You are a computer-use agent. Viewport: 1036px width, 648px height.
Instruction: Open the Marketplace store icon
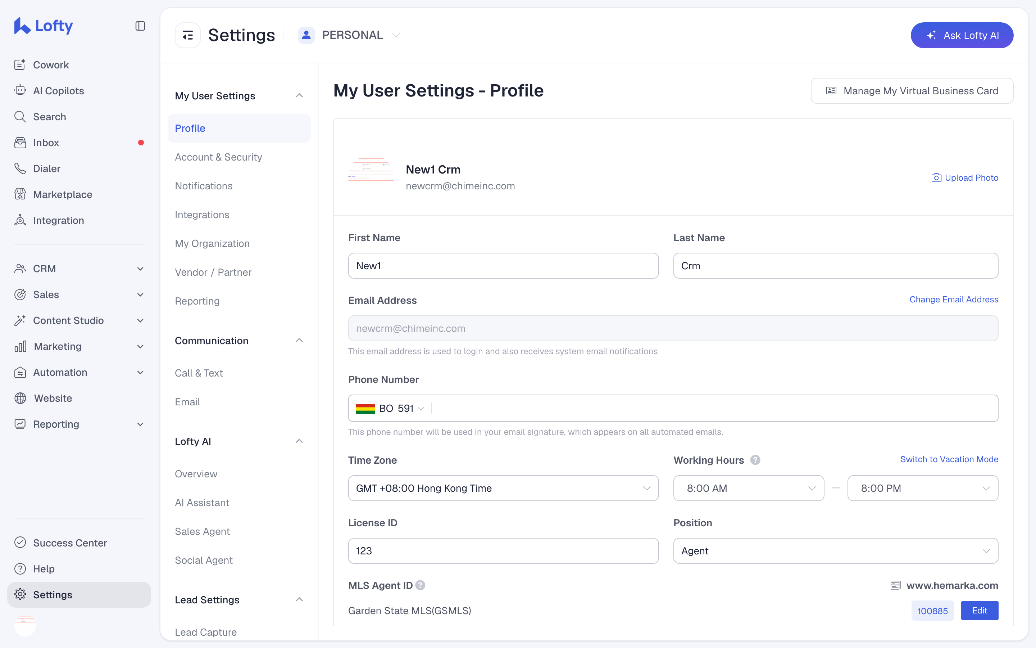pyautogui.click(x=20, y=194)
